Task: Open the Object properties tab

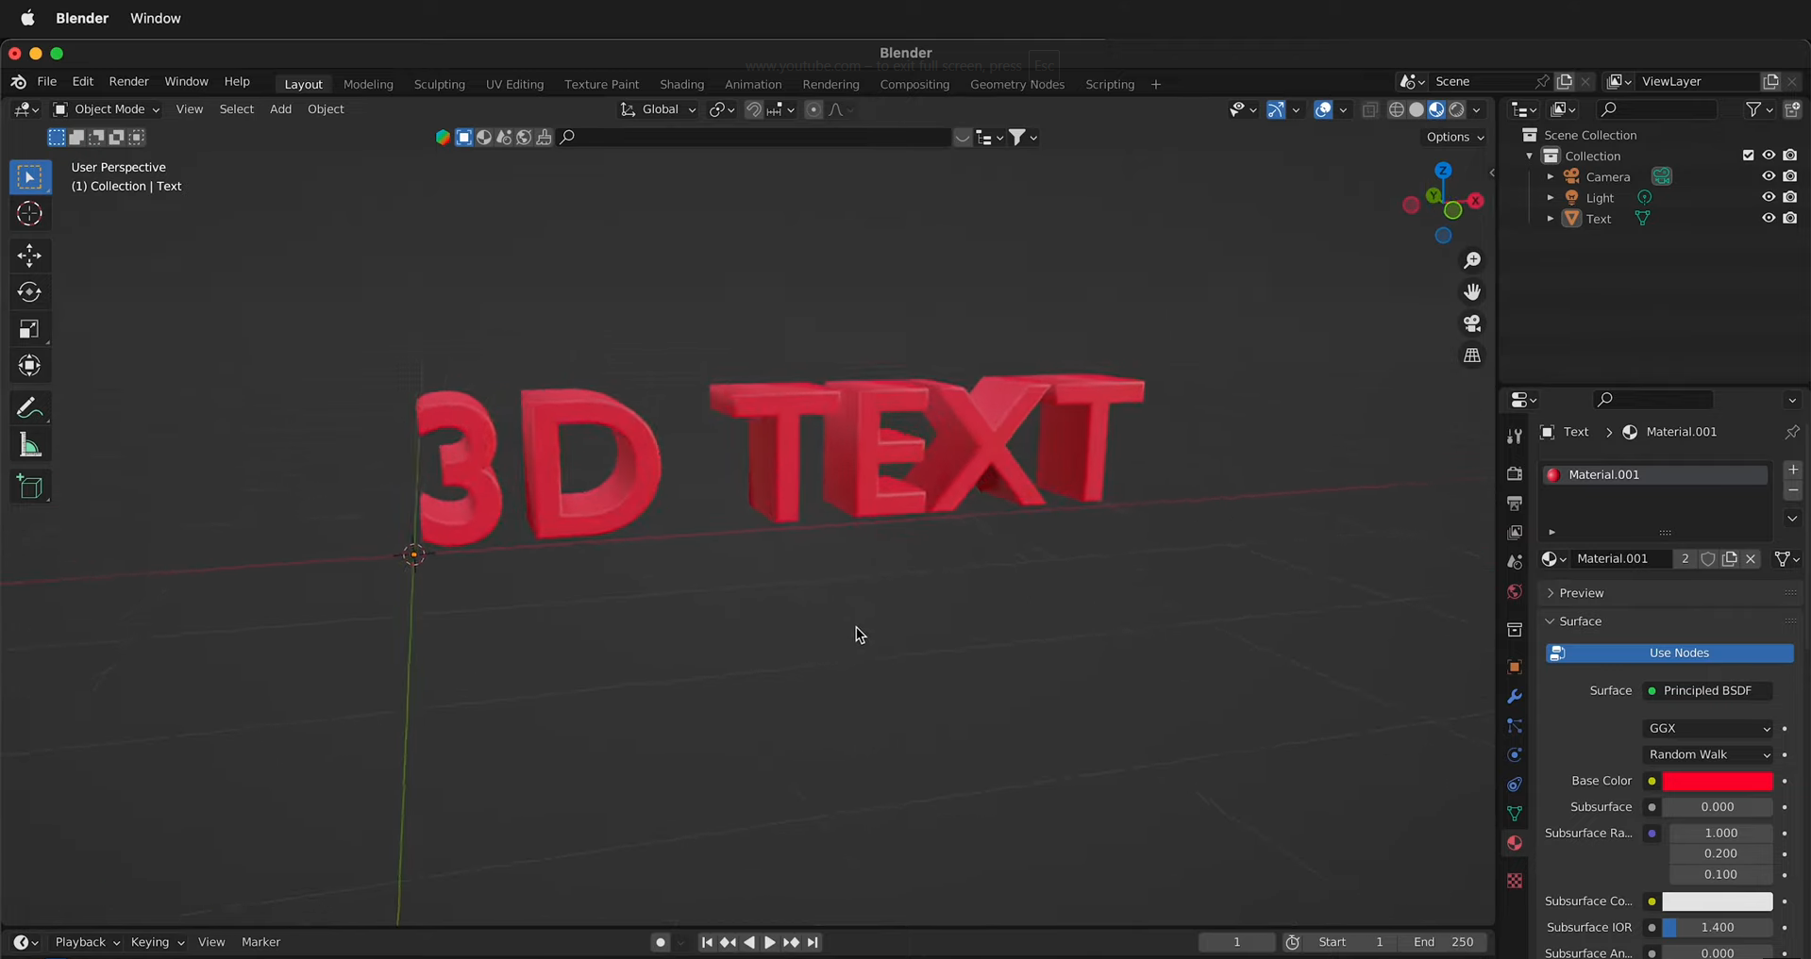Action: [x=1515, y=667]
